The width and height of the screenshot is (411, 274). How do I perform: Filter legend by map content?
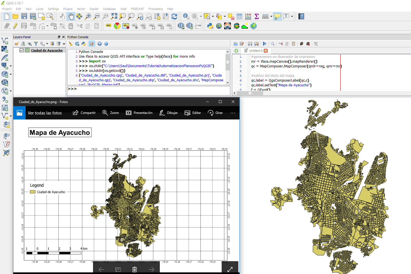point(36,44)
